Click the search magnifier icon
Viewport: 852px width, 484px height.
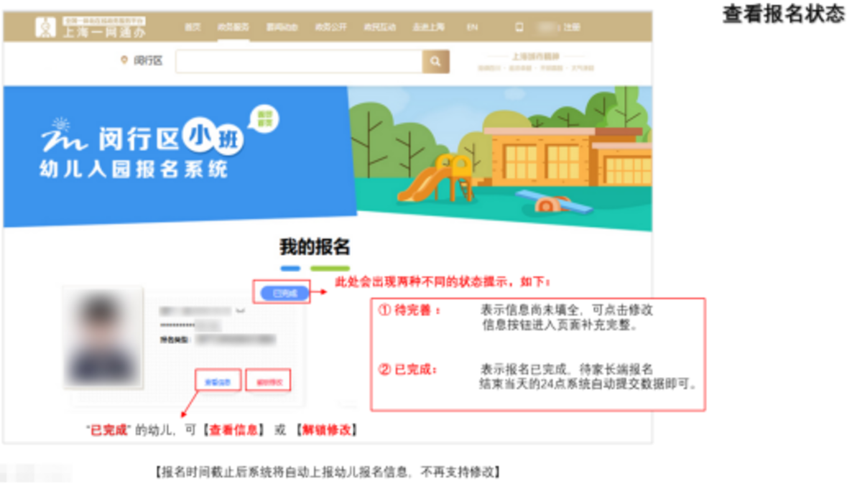(435, 62)
